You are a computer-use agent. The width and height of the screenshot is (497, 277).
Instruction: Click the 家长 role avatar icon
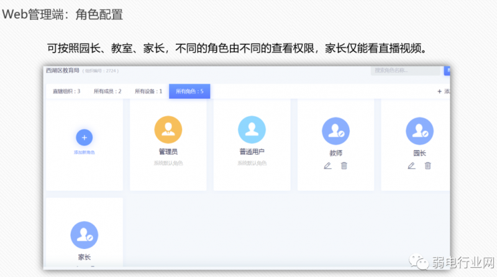pos(84,235)
